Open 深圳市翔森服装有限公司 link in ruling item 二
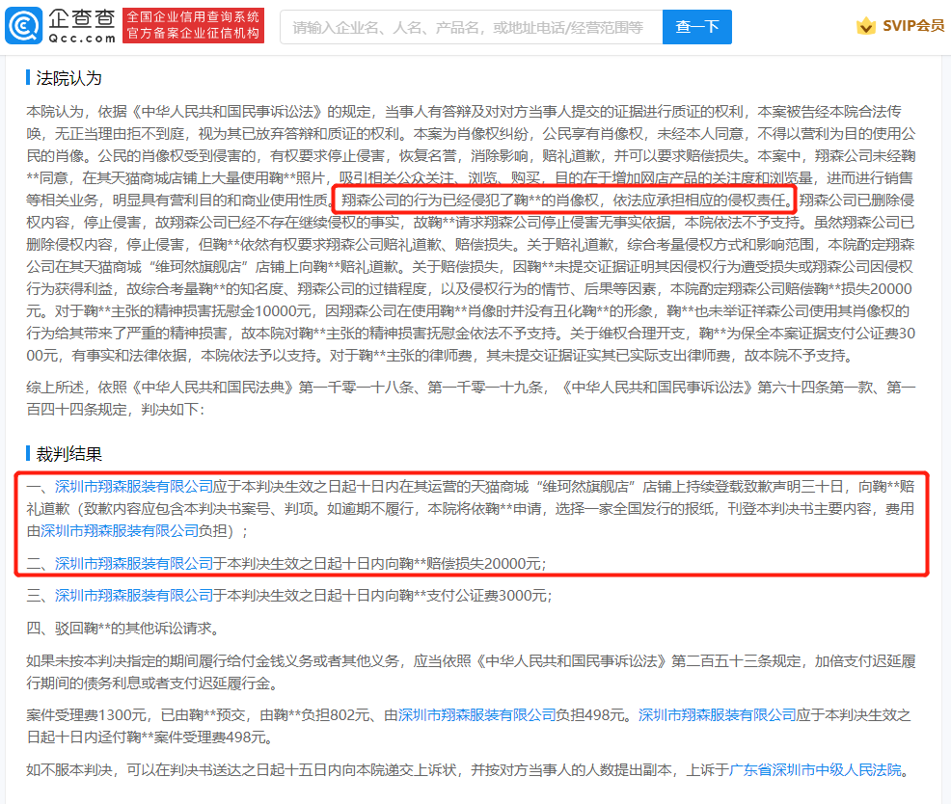Viewport: 951px width, 804px height. coord(133,563)
